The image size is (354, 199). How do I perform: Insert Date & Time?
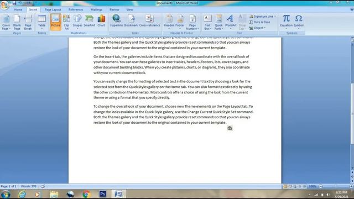pyautogui.click(x=259, y=22)
